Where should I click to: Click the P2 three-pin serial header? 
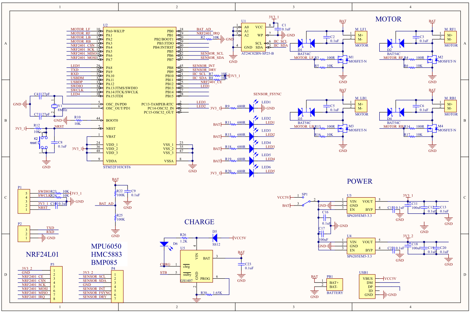[23, 234]
